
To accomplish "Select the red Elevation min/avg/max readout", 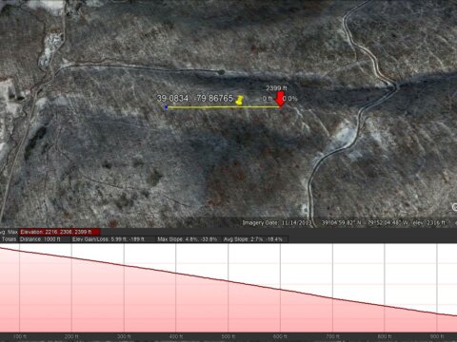I will click(x=60, y=232).
